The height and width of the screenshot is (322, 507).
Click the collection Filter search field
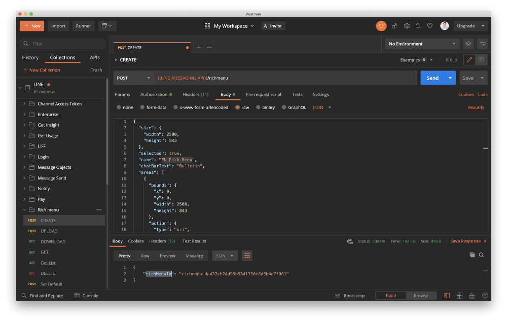(x=63, y=44)
